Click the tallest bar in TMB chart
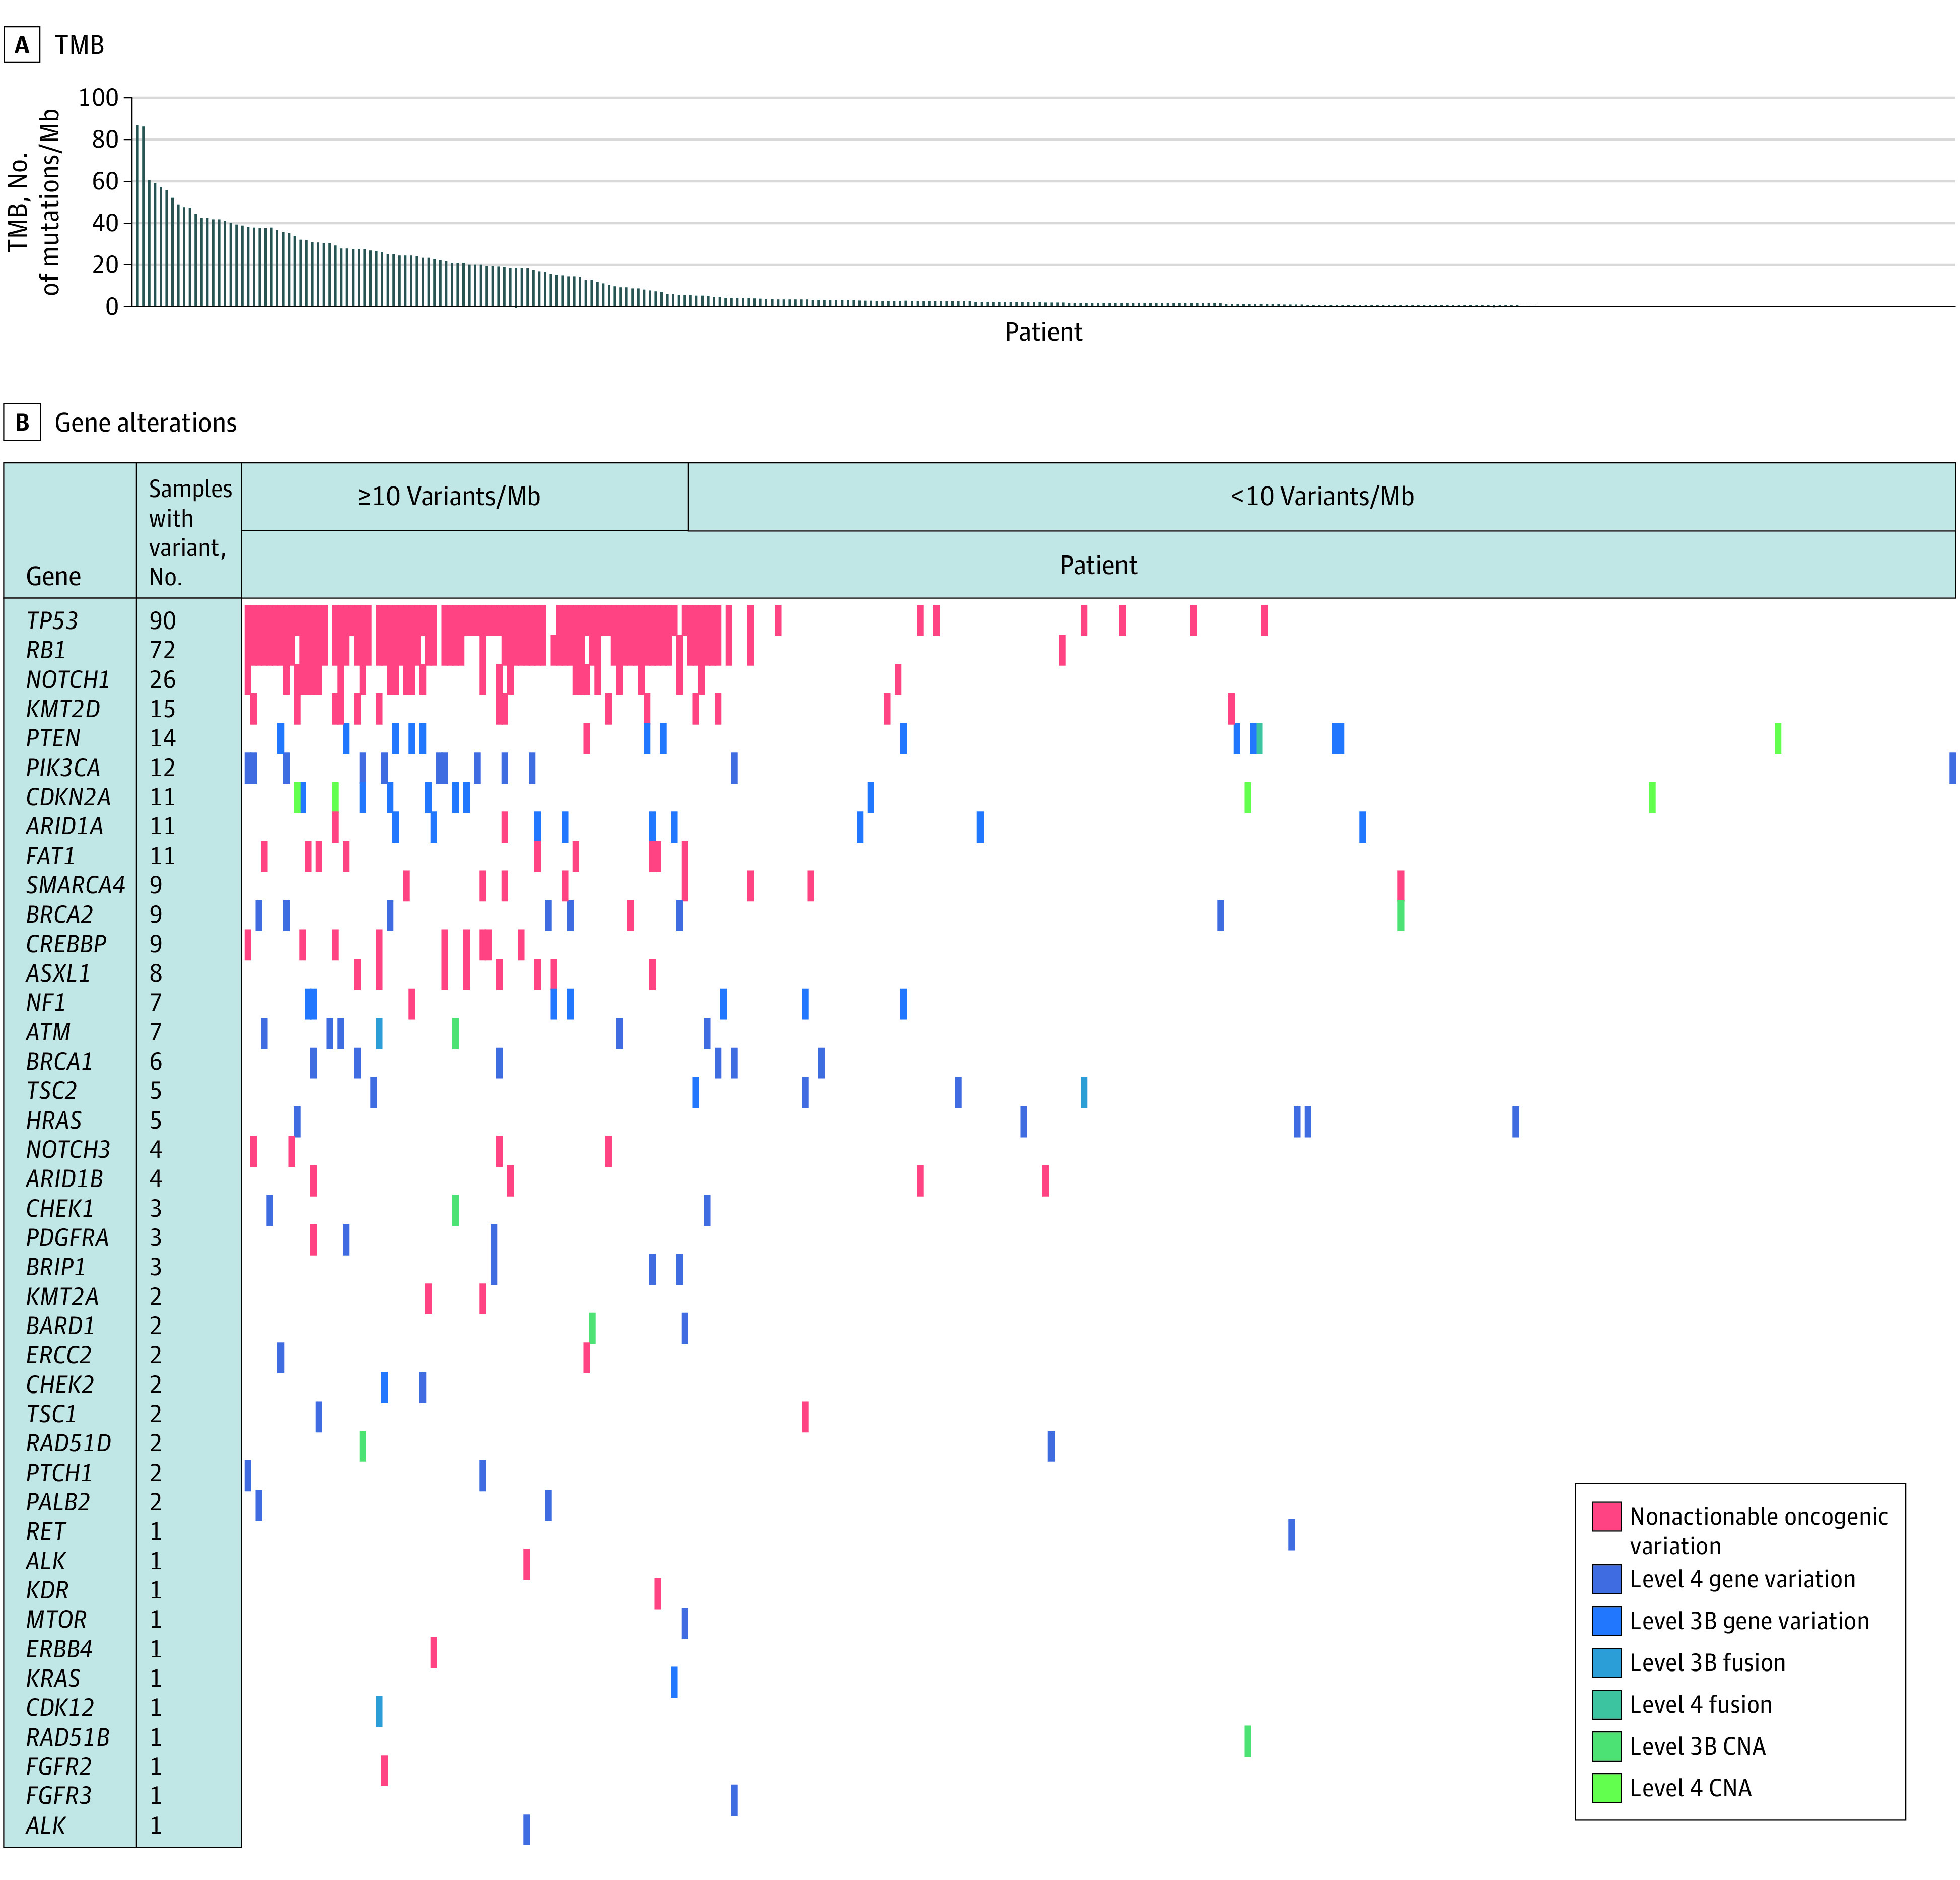The height and width of the screenshot is (1880, 1960). (x=138, y=215)
